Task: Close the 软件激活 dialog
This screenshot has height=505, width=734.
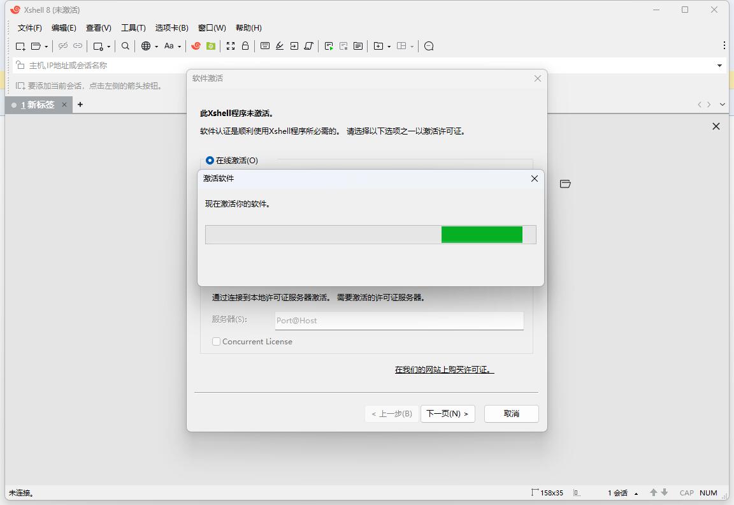Action: point(538,78)
